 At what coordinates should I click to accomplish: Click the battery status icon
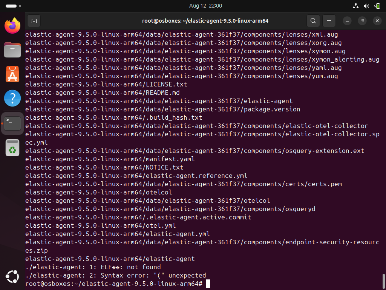click(377, 6)
